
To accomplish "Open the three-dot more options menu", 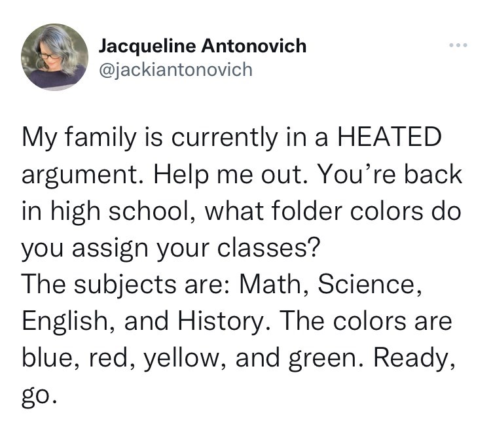I will click(x=457, y=47).
